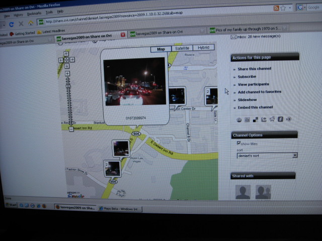Share via the Delicious checkered icon

pos(256,119)
